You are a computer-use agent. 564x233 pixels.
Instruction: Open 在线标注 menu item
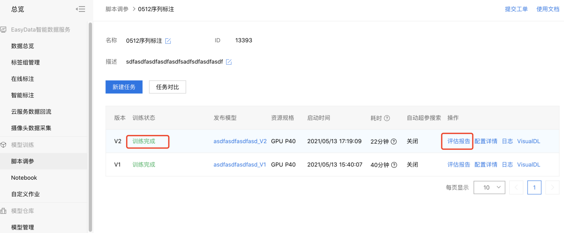(x=22, y=79)
